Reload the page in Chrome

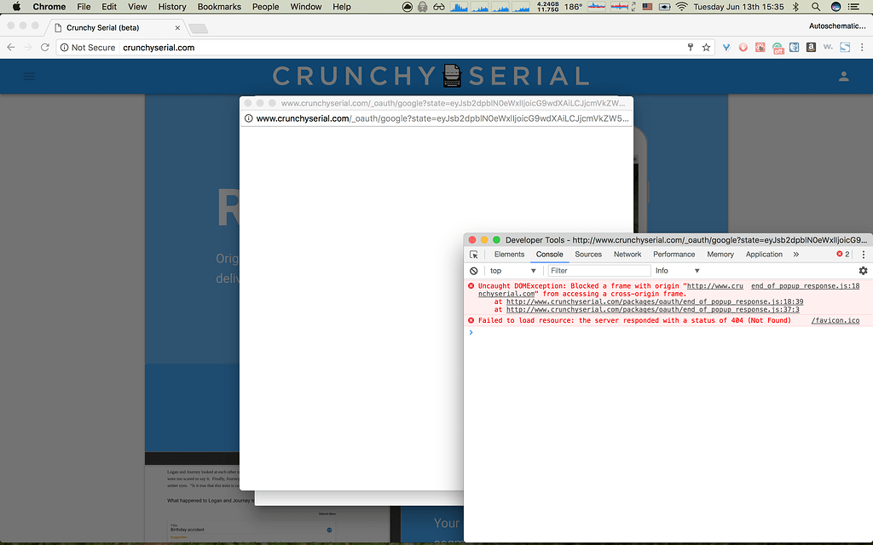[45, 48]
